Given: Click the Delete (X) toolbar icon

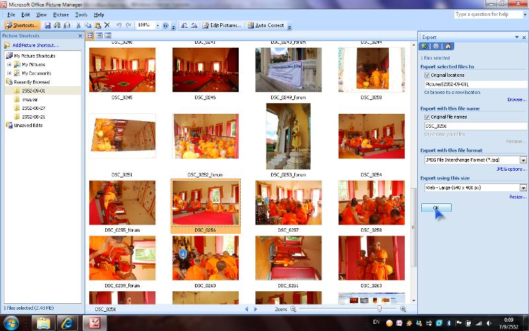Looking at the screenshot, I should [107, 25].
